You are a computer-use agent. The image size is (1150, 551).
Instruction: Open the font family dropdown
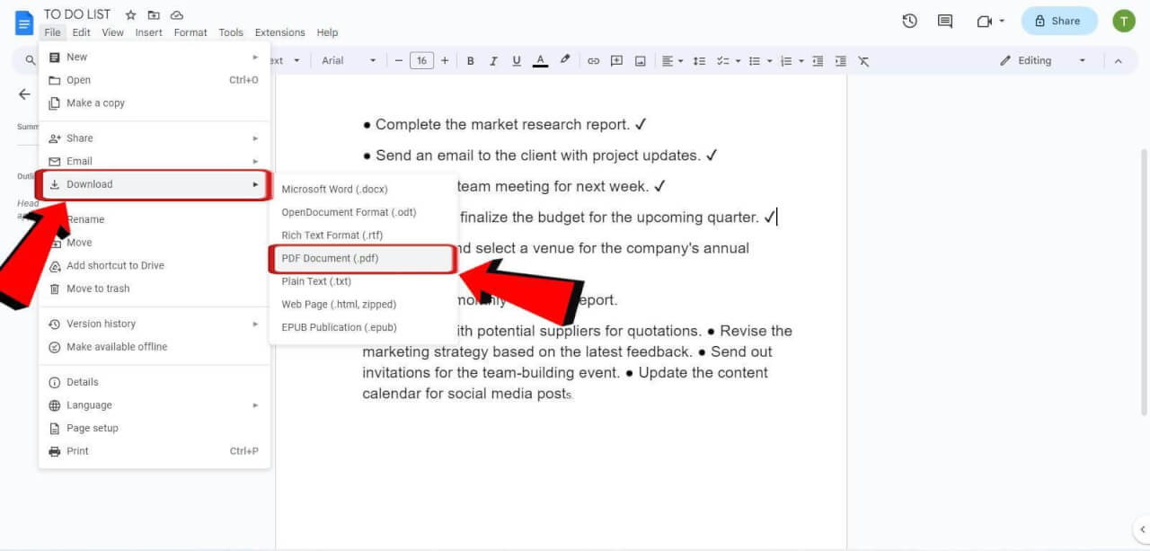pos(346,60)
